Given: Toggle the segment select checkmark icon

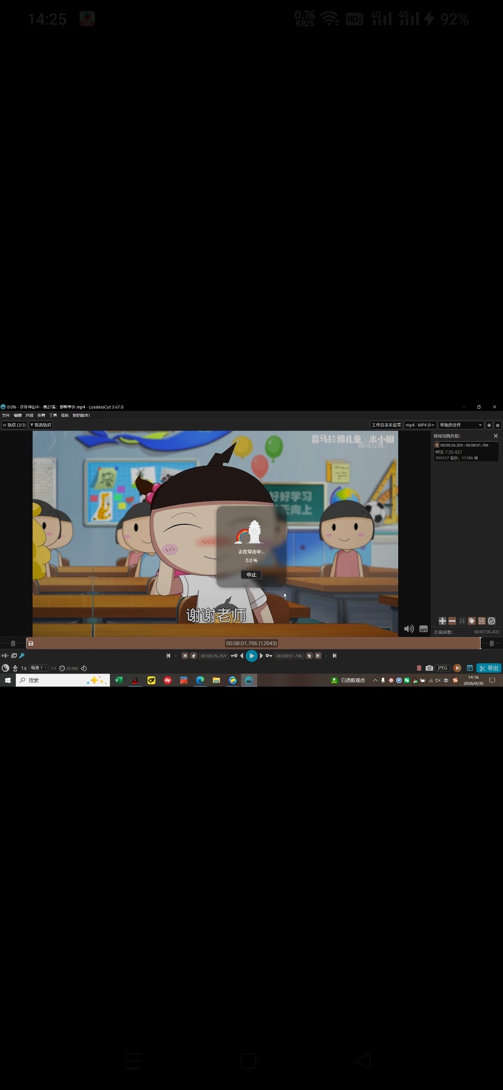Looking at the screenshot, I should (x=492, y=621).
